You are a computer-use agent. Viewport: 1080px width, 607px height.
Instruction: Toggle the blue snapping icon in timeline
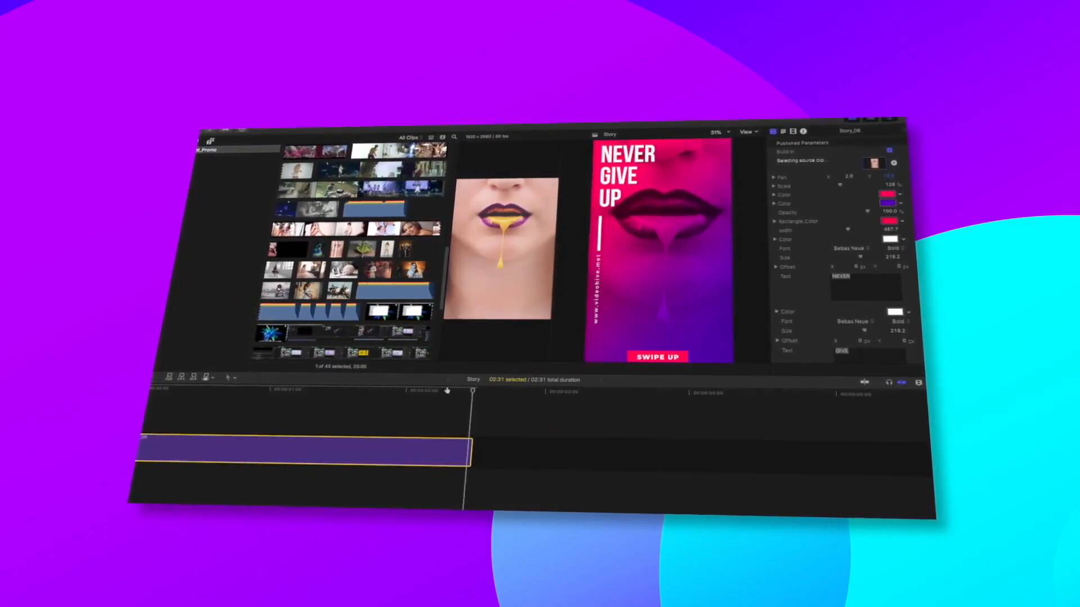pyautogui.click(x=902, y=382)
